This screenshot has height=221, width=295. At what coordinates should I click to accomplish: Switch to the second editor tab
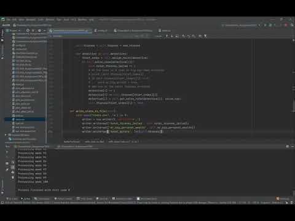[x=102, y=31]
